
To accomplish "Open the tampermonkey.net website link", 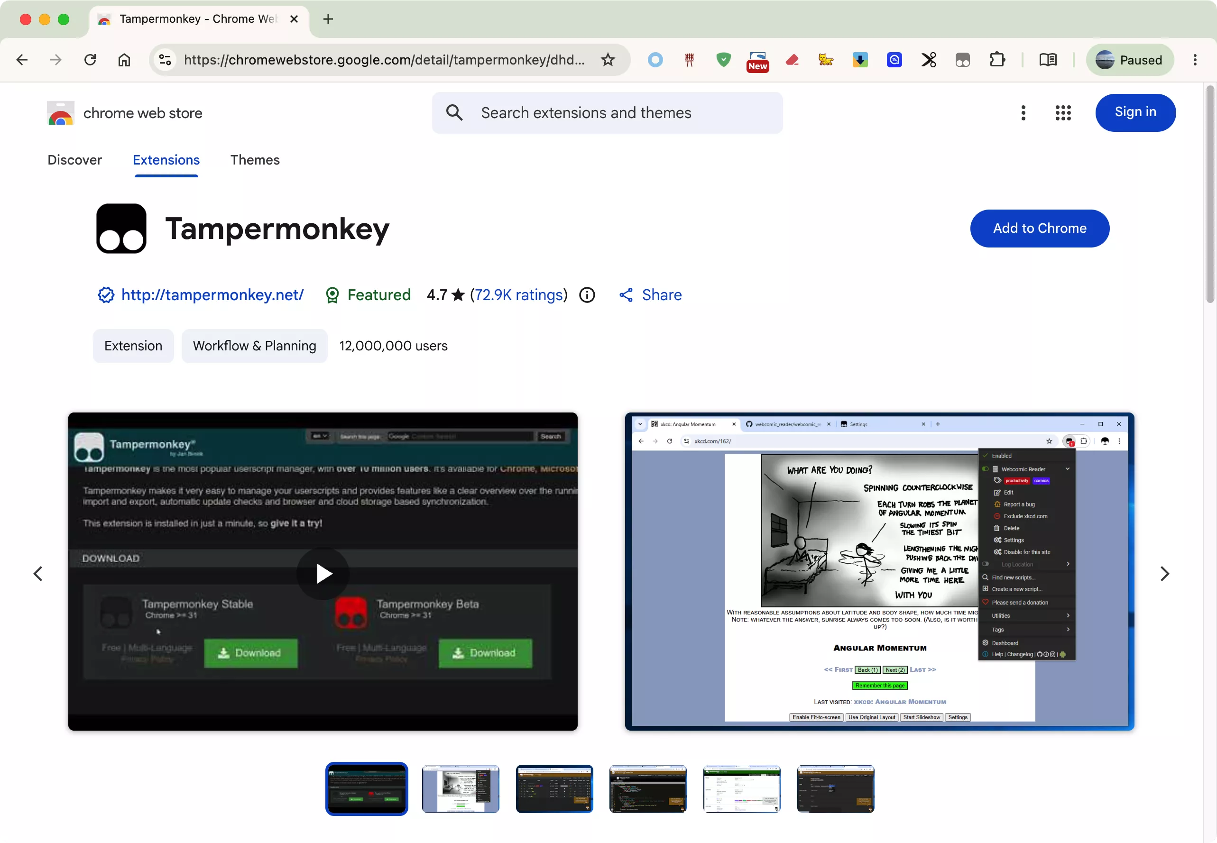I will (x=212, y=295).
